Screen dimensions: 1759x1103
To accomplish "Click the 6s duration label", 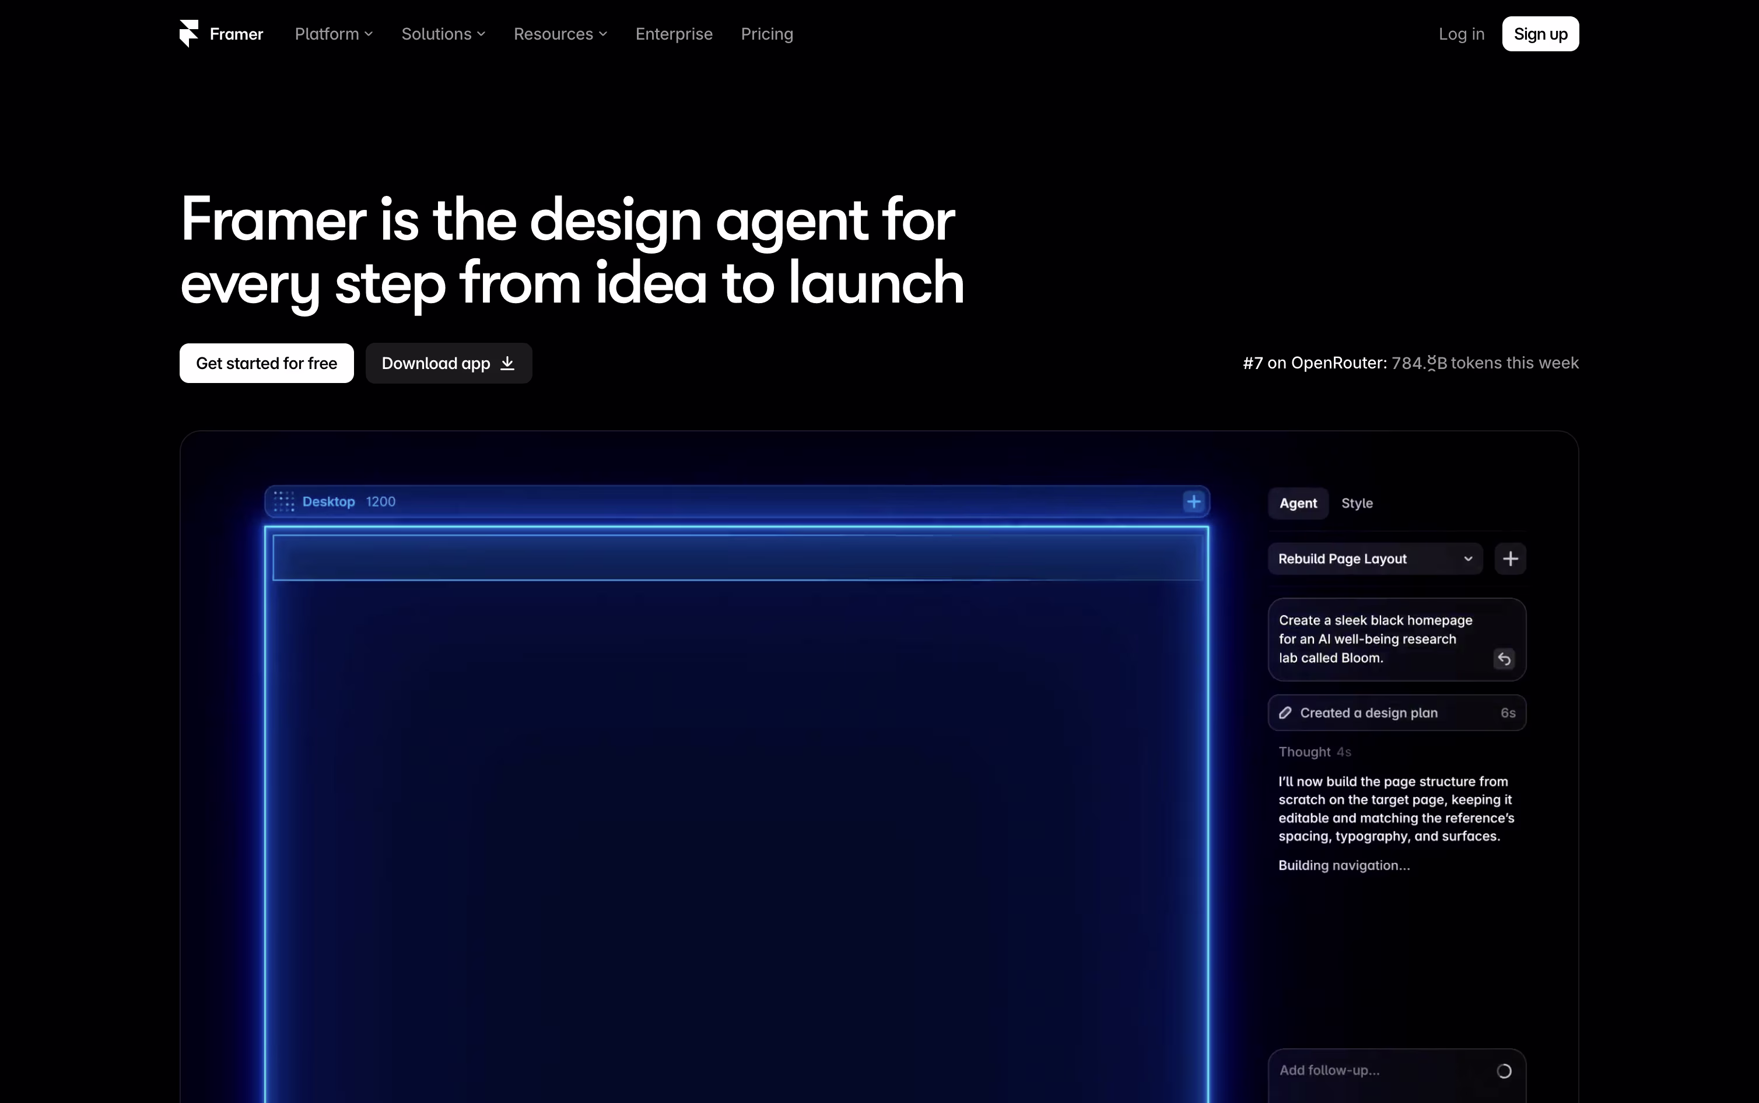I will (x=1507, y=713).
